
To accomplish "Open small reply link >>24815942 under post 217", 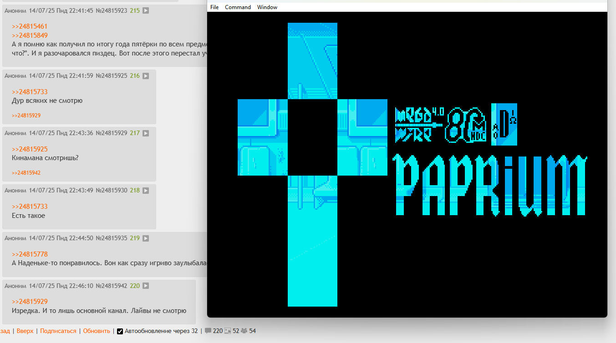I will pyautogui.click(x=26, y=173).
